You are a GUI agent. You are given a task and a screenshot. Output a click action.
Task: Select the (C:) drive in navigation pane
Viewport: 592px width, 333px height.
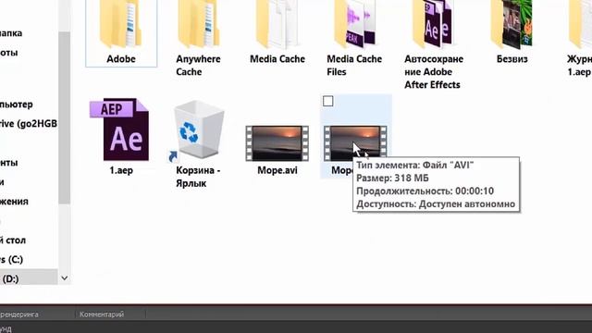pyautogui.click(x=11, y=259)
